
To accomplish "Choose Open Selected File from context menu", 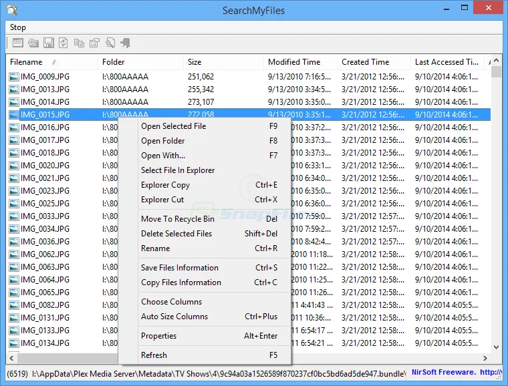I will 173,126.
